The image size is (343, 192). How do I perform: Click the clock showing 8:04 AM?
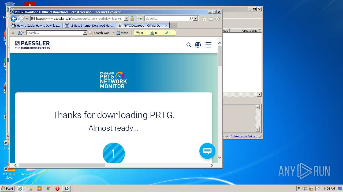click(x=329, y=189)
